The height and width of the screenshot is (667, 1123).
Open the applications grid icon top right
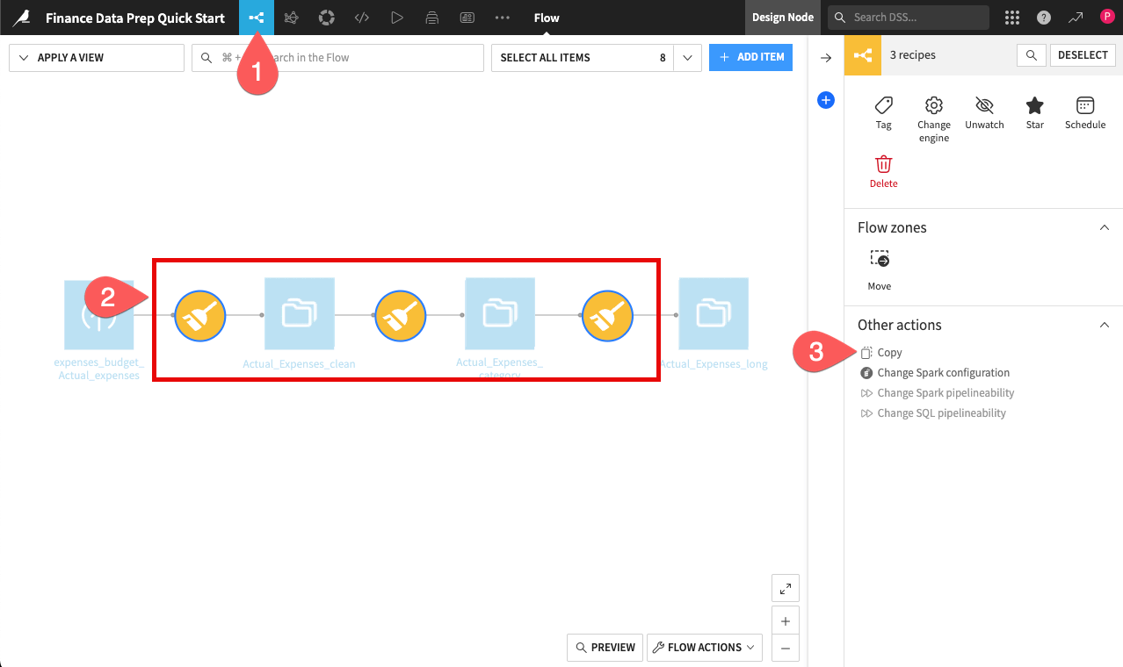click(1011, 17)
